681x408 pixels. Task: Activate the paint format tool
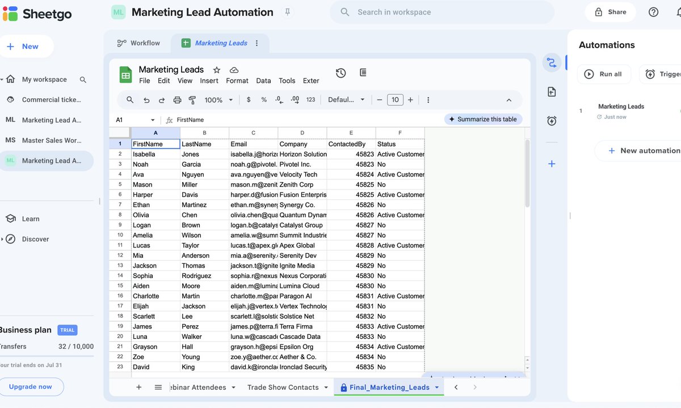(192, 100)
